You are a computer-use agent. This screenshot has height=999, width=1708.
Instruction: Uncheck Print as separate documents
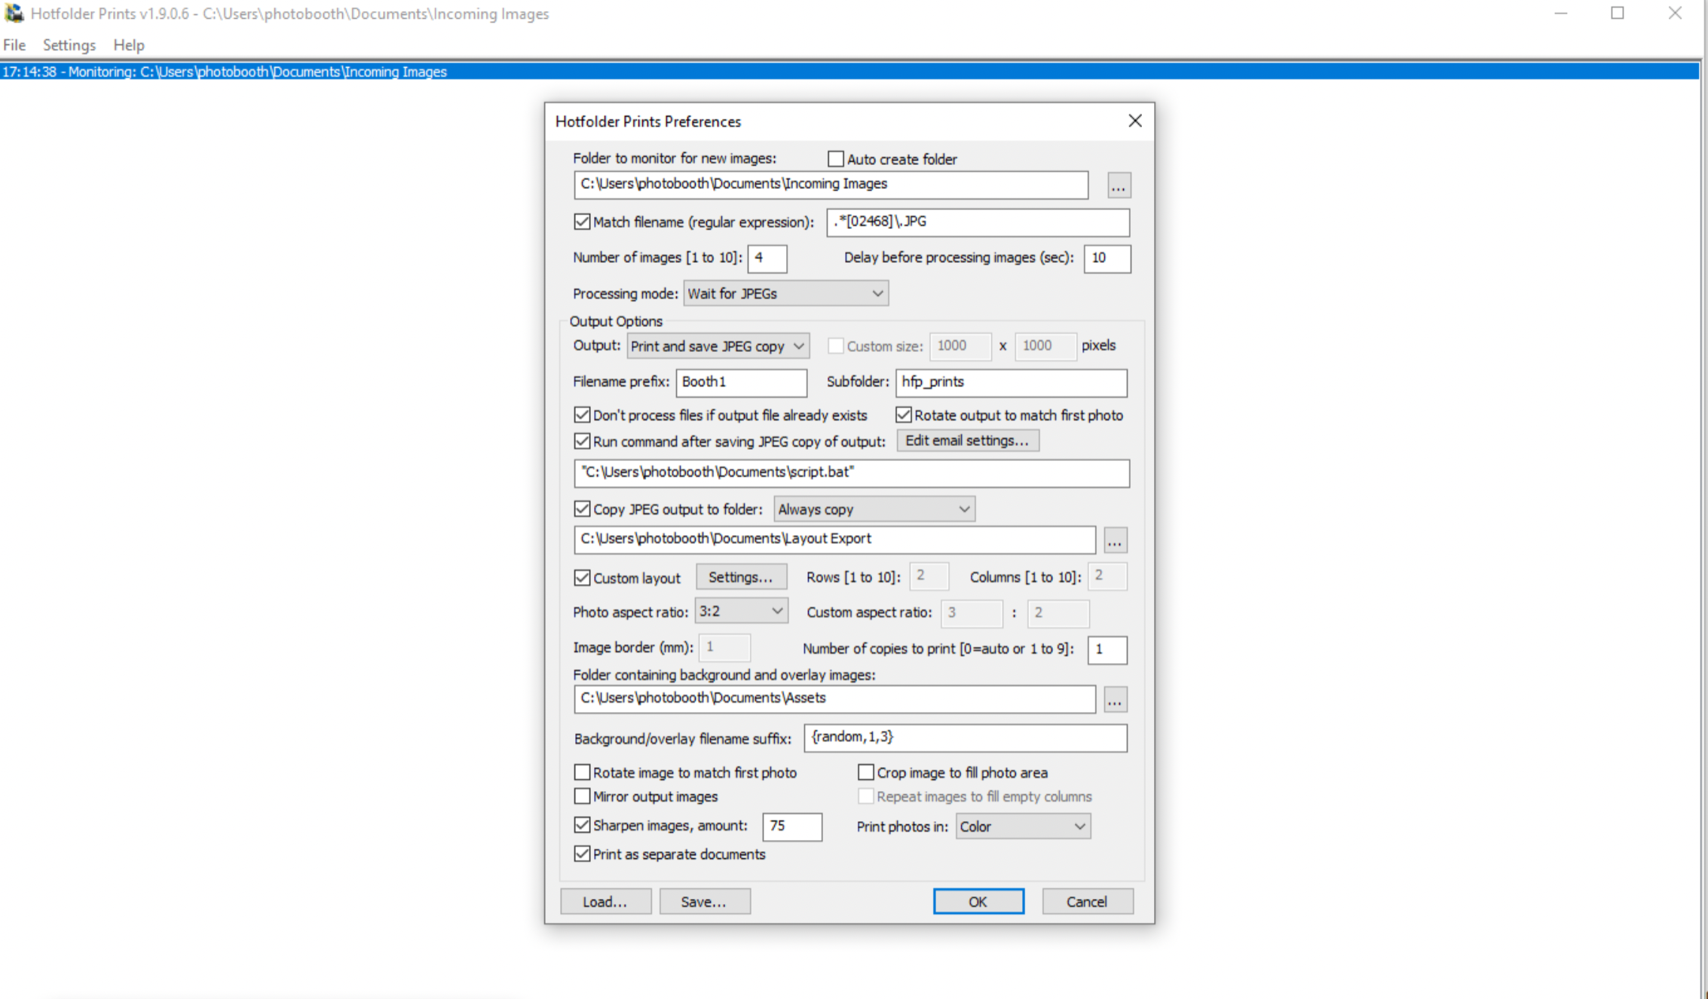coord(582,854)
